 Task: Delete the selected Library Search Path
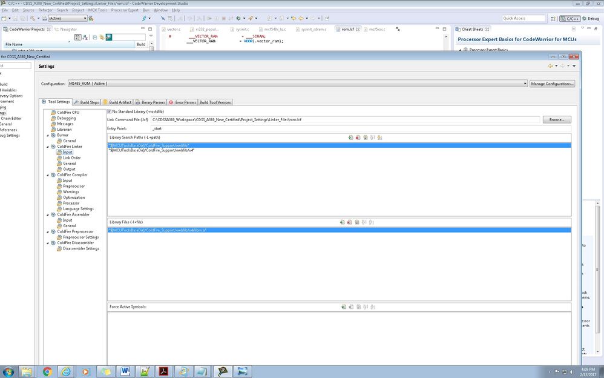coord(358,138)
